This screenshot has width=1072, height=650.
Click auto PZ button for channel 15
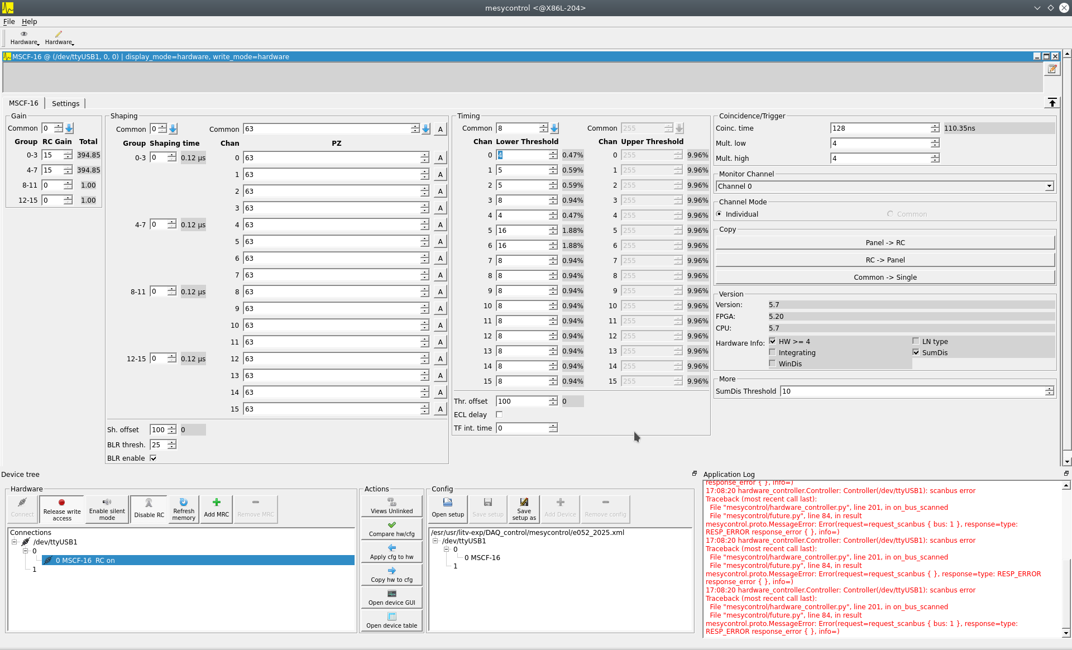tap(441, 409)
